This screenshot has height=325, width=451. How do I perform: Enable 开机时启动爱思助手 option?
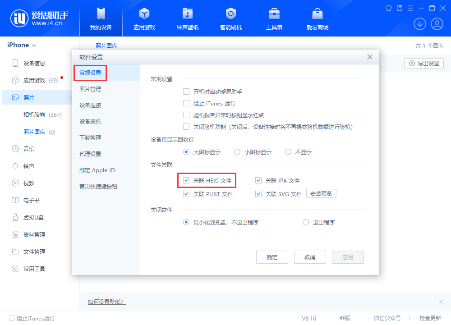186,91
